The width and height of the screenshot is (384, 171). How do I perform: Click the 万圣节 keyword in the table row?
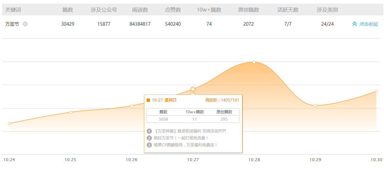tap(12, 24)
